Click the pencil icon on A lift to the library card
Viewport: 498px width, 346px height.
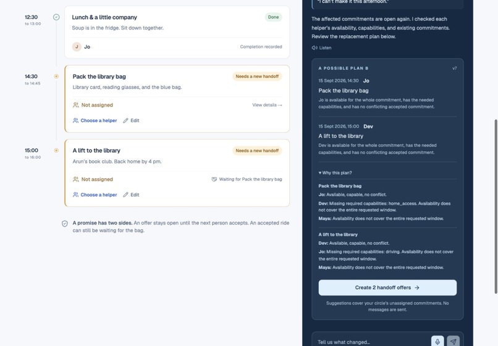tap(126, 195)
